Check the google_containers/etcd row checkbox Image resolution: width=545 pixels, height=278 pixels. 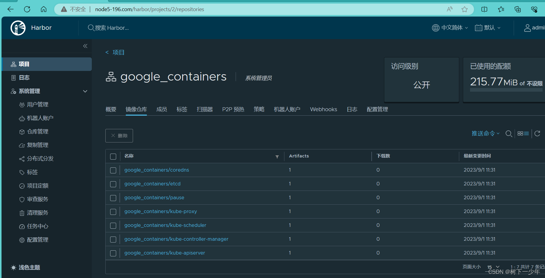113,184
